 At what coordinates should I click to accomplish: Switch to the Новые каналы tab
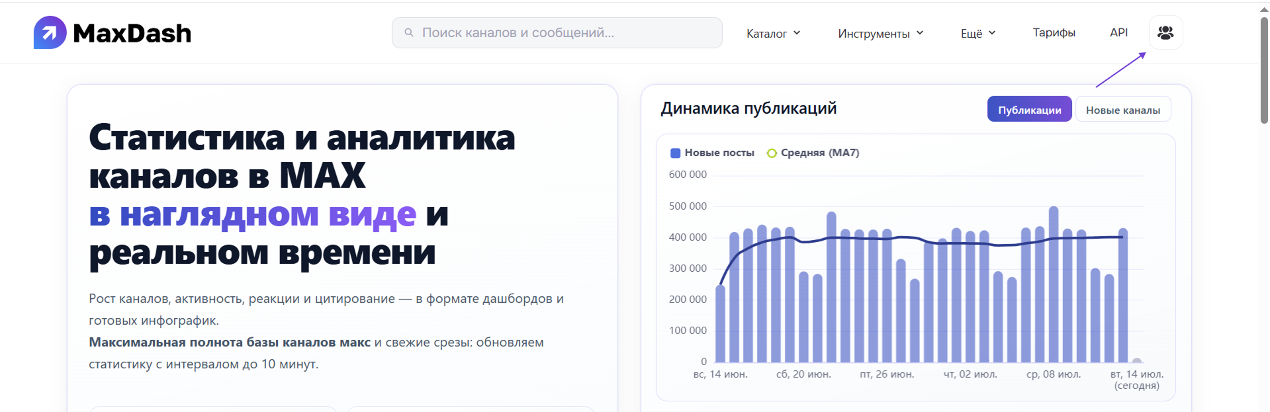click(1122, 109)
